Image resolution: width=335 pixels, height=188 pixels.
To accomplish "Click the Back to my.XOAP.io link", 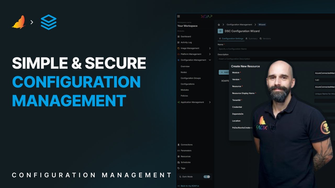I will tap(190, 186).
